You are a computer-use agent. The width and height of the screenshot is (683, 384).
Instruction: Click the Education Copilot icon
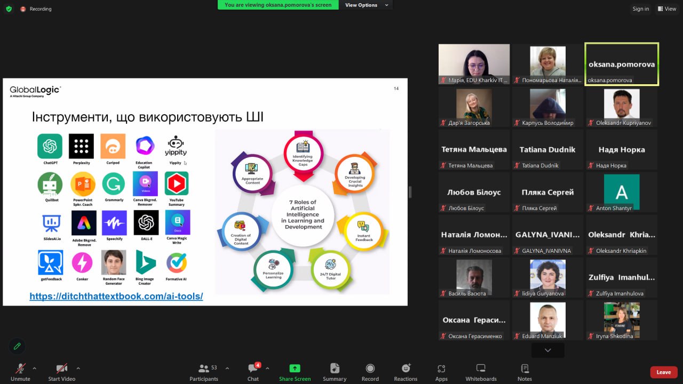click(x=144, y=146)
